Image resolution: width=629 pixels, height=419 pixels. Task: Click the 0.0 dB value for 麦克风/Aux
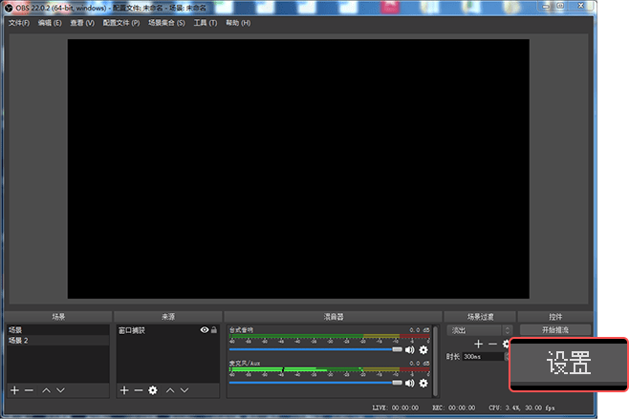[x=420, y=364]
